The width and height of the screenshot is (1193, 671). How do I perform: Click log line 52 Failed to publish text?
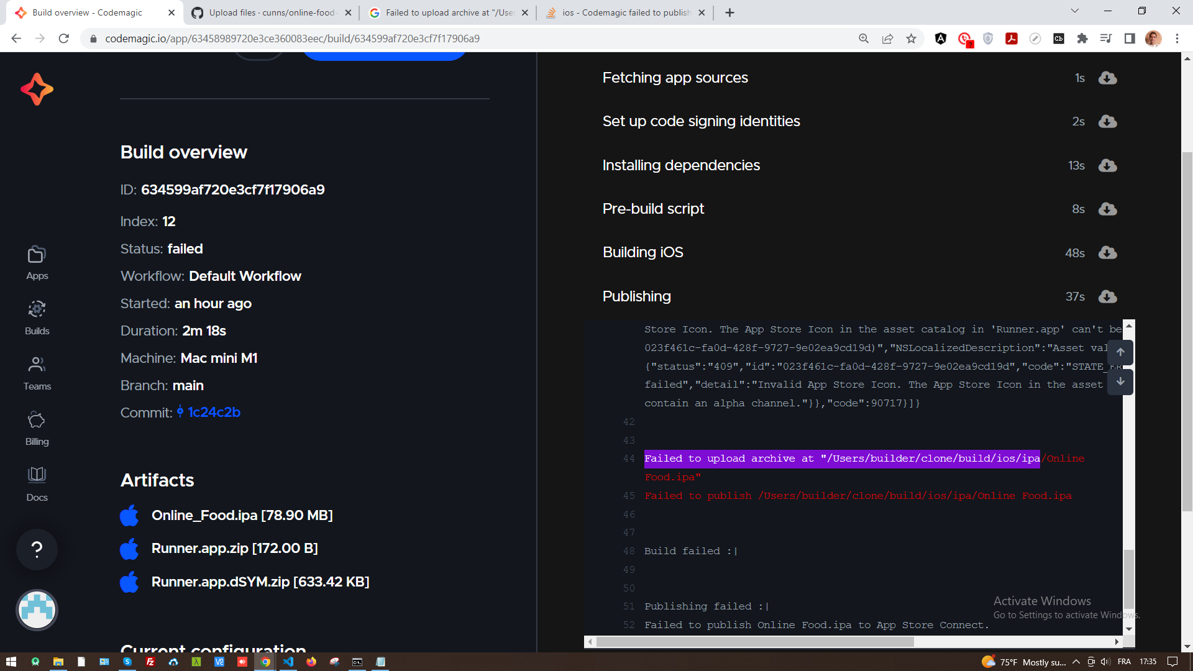pyautogui.click(x=816, y=625)
